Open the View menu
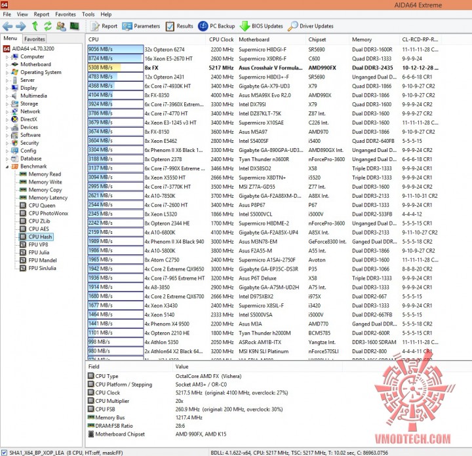Screen dimensions: 472x456 22,14
